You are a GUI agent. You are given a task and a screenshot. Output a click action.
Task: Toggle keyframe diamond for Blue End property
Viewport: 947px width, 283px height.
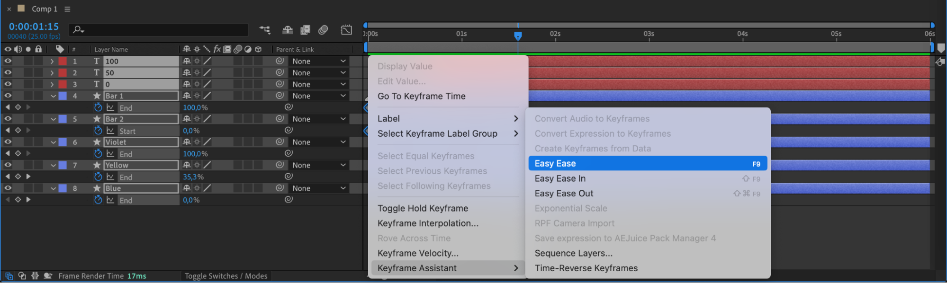tap(18, 200)
